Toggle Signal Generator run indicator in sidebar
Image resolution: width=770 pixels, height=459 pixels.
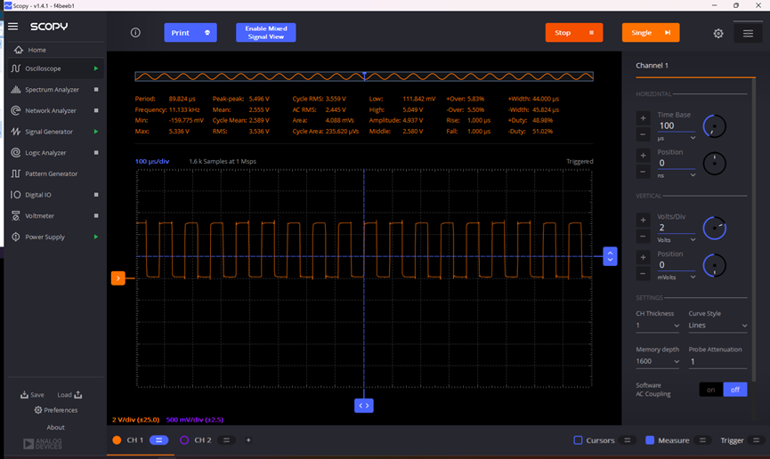(x=96, y=132)
